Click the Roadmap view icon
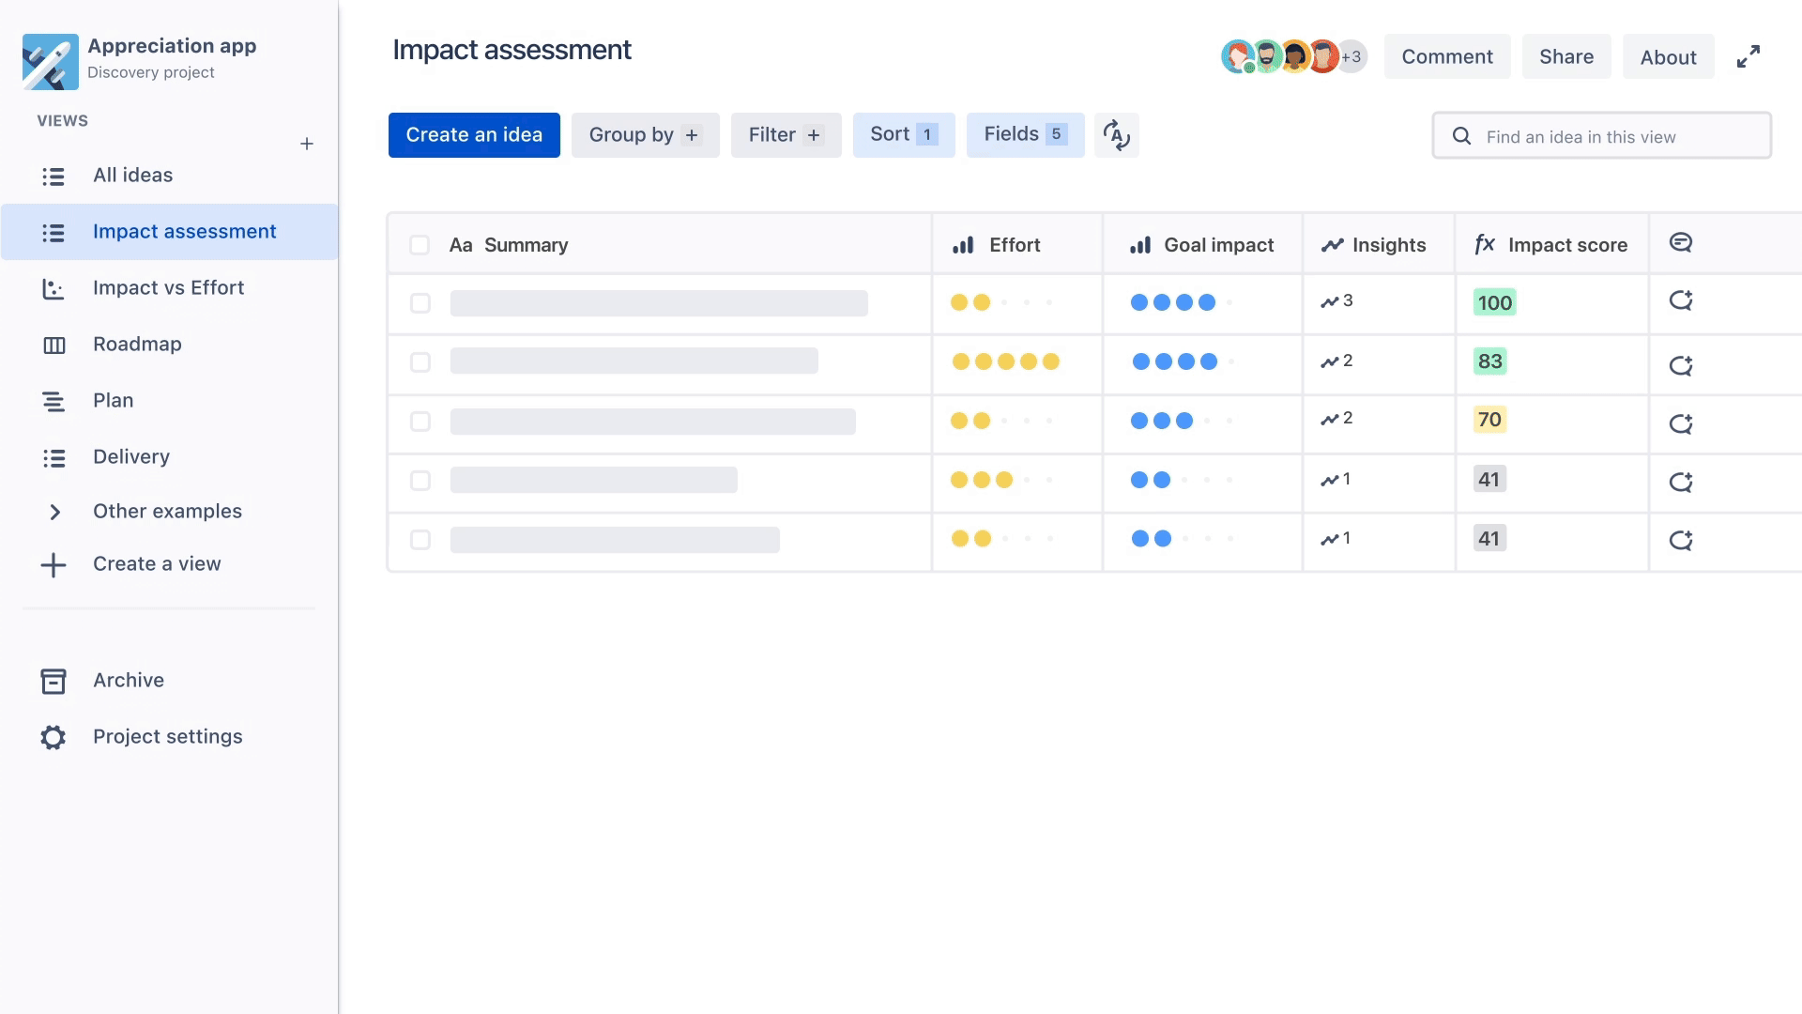This screenshot has height=1014, width=1802. click(53, 345)
